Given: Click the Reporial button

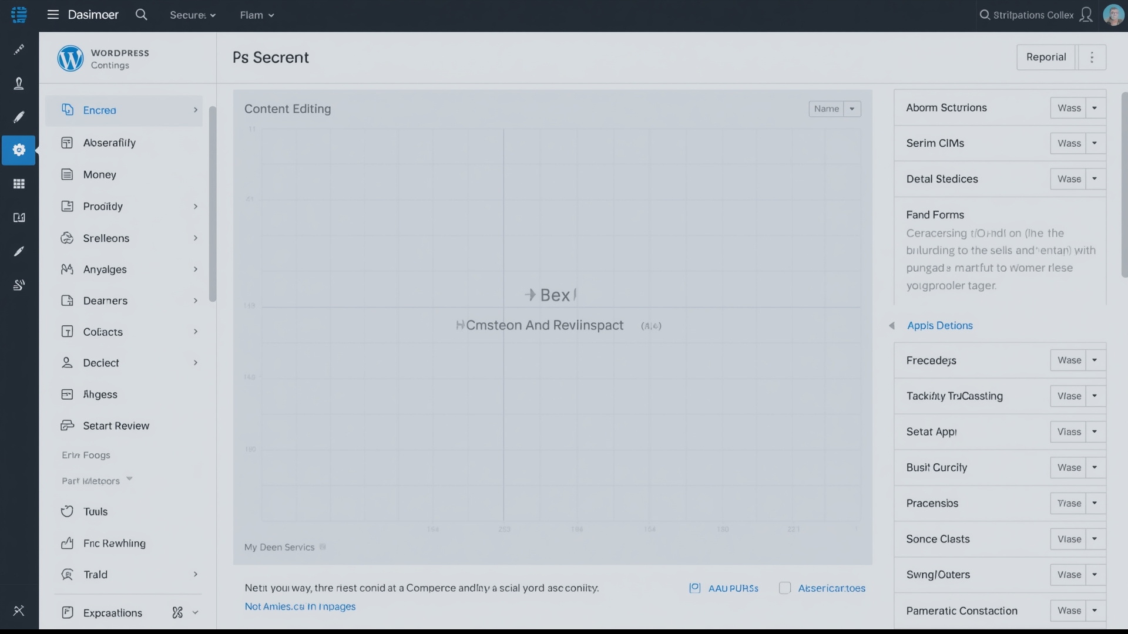Looking at the screenshot, I should point(1046,57).
